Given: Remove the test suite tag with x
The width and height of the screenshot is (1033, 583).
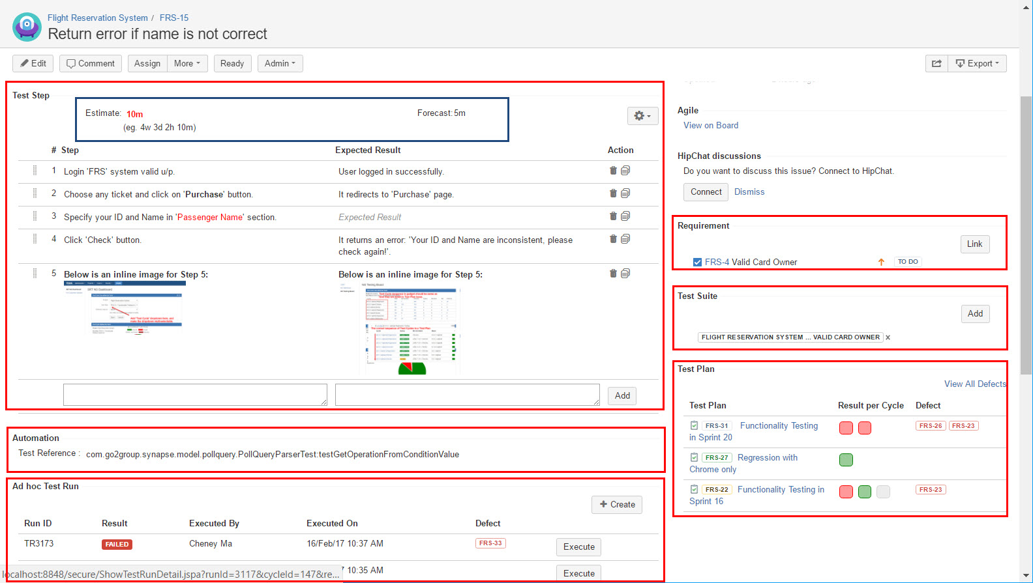Looking at the screenshot, I should tap(888, 337).
